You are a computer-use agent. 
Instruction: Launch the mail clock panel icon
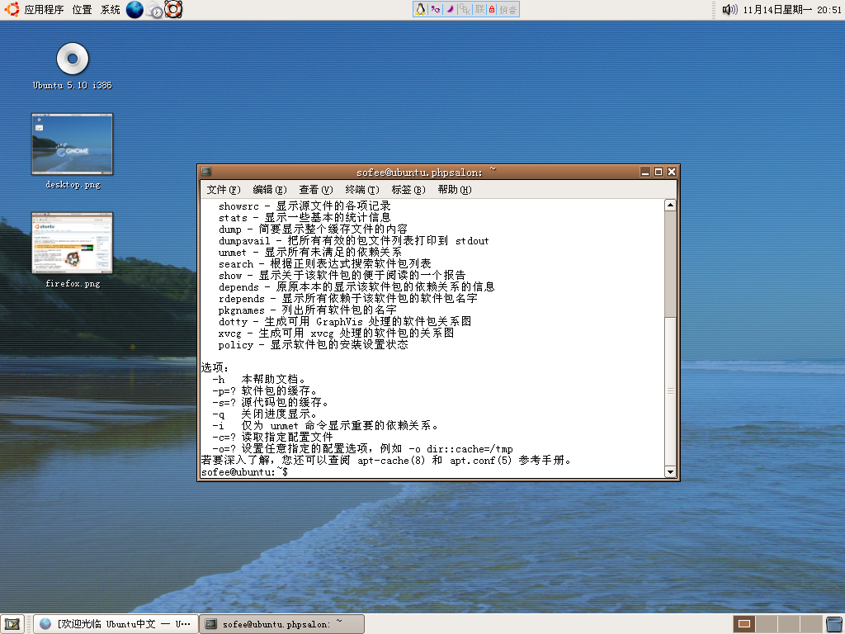pyautogui.click(x=154, y=10)
